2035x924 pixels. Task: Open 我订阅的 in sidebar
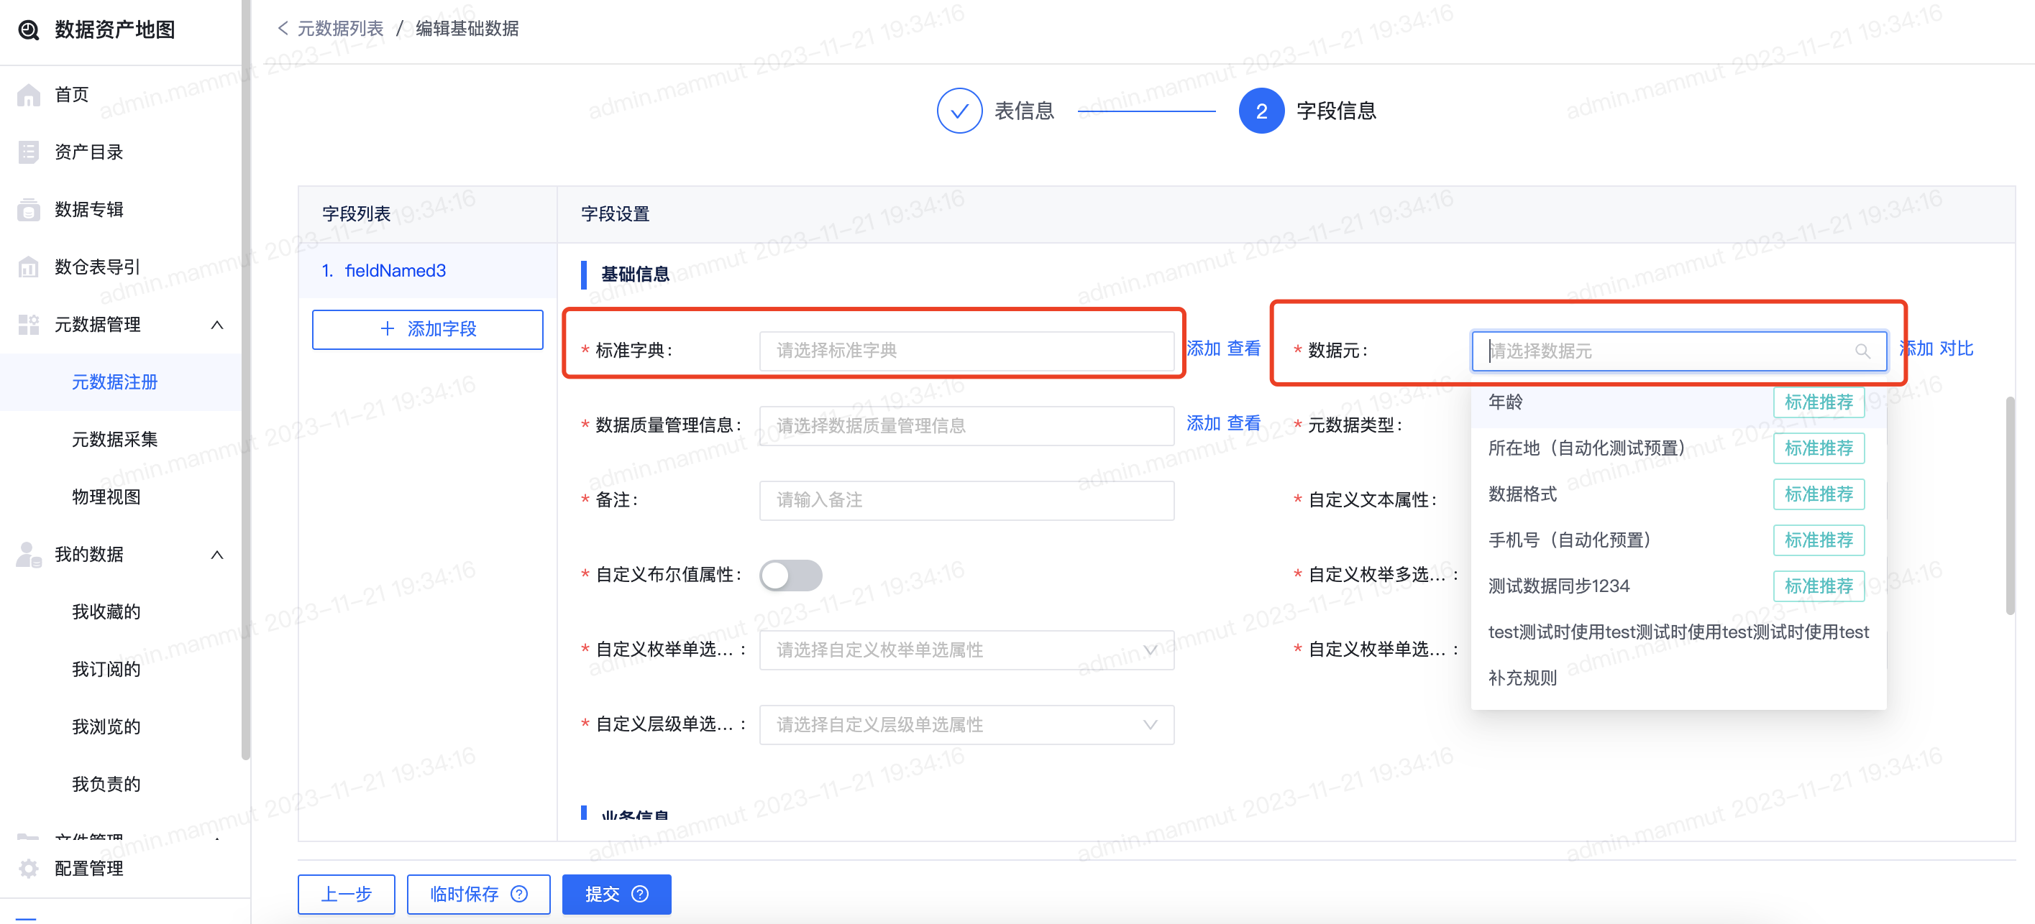106,670
